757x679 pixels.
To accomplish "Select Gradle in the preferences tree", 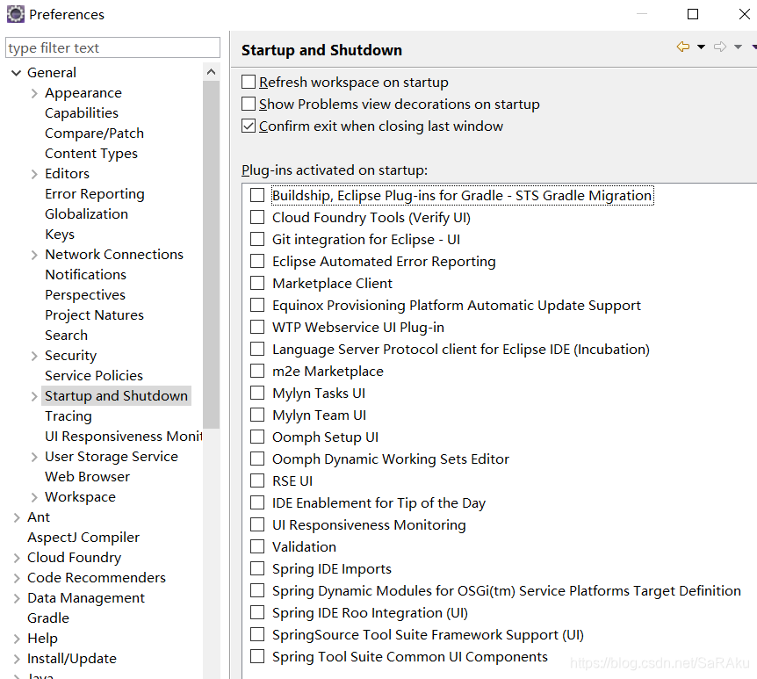I will point(47,618).
